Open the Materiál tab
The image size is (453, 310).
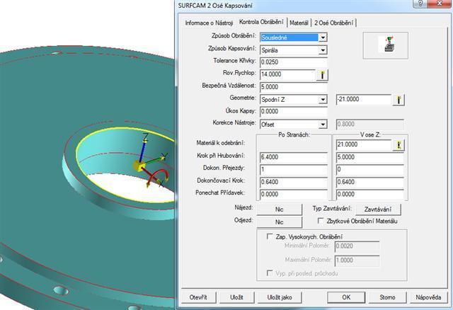[x=299, y=23]
